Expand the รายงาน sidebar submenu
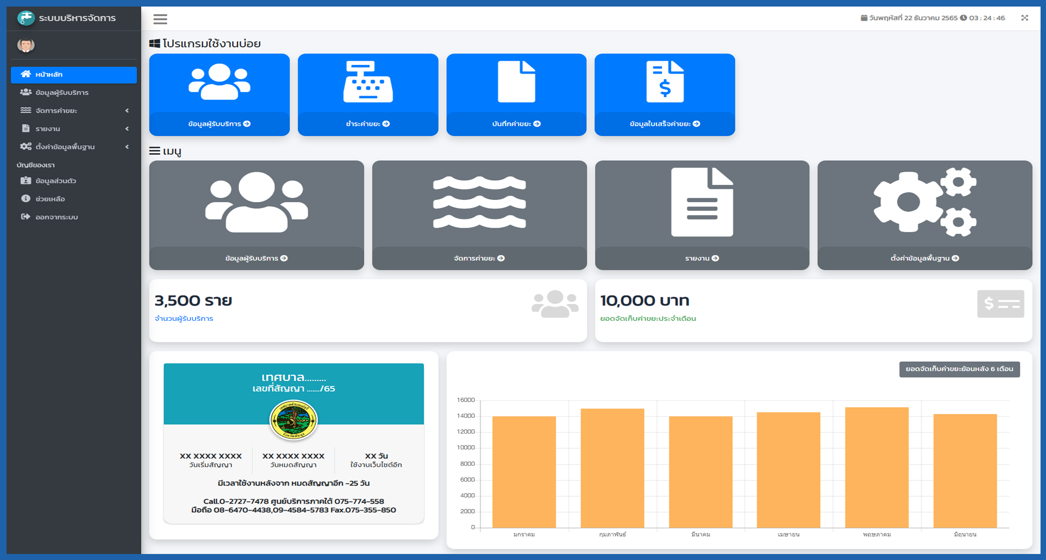Image resolution: width=1046 pixels, height=560 pixels. pos(74,129)
